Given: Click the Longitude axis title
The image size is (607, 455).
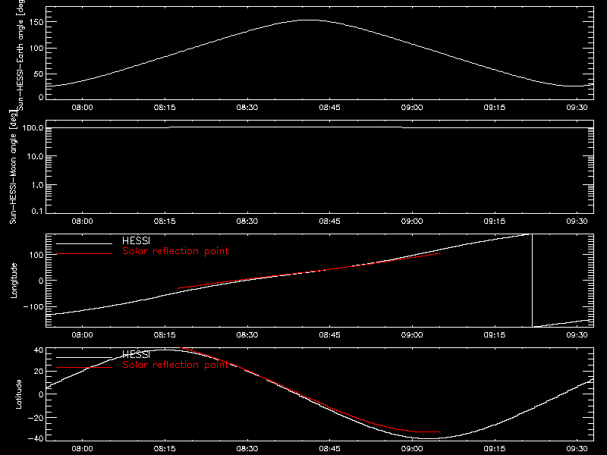Looking at the screenshot, I should 14,281.
